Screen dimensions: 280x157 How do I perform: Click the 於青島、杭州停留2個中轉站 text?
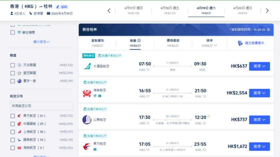[172, 123]
